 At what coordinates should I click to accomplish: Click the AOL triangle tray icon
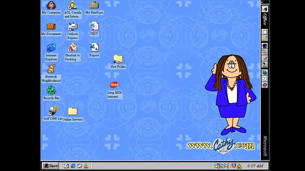pos(239,166)
